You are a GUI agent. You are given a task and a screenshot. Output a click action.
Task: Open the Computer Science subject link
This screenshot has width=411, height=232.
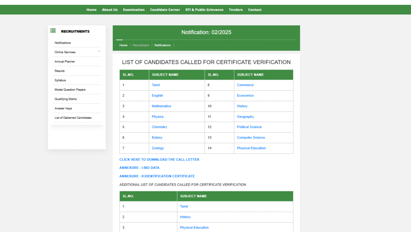[x=251, y=138]
